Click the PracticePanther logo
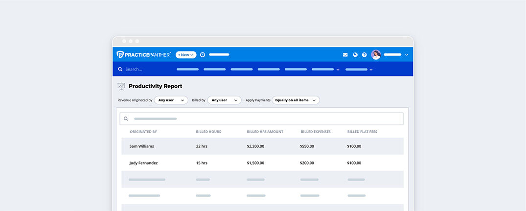 [143, 55]
